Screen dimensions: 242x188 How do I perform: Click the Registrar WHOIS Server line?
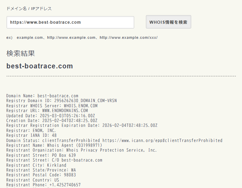(x=52, y=106)
